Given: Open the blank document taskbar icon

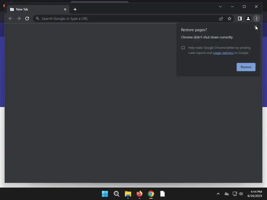Looking at the screenshot, I should [x=162, y=194].
